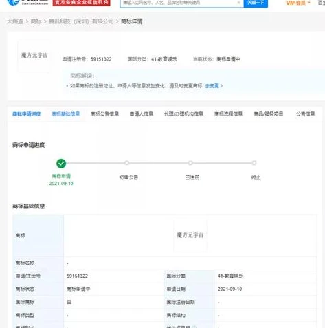Click the 已注册 progress step circle

[190, 163]
